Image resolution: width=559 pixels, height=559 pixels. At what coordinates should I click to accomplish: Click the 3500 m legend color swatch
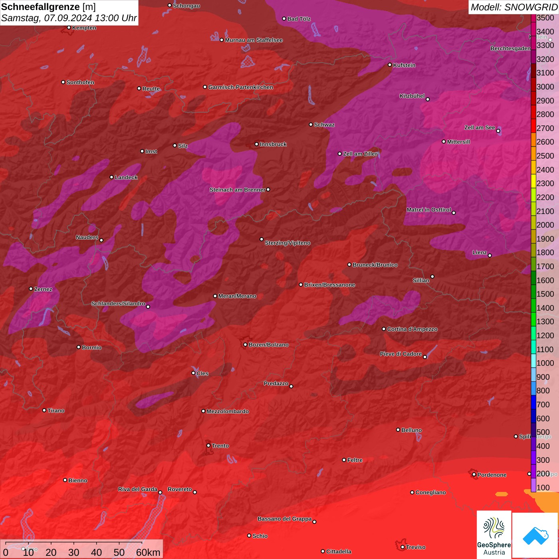pyautogui.click(x=533, y=18)
